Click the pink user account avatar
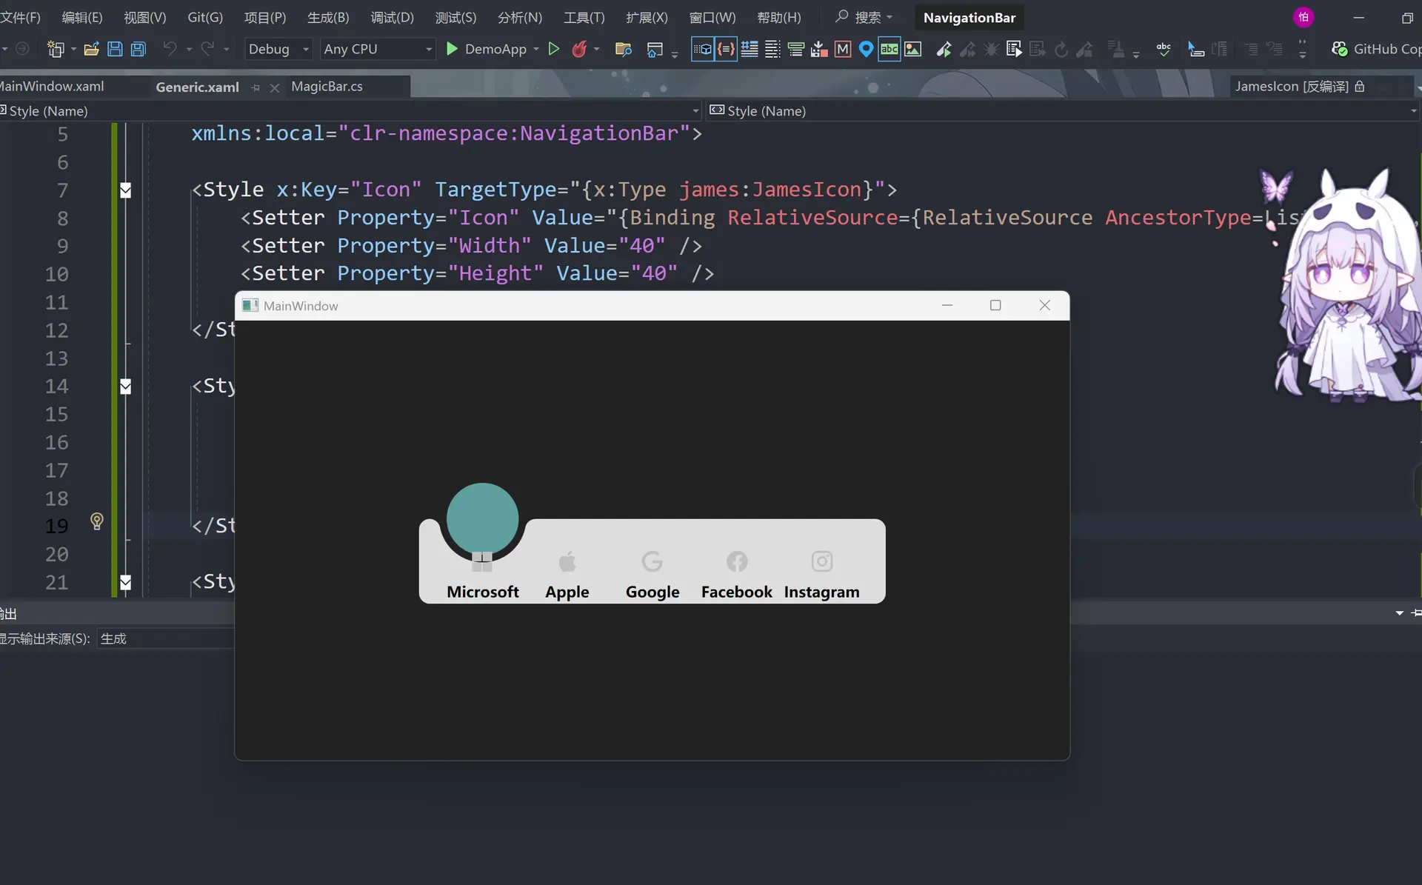Viewport: 1422px width, 885px height. pyautogui.click(x=1303, y=17)
